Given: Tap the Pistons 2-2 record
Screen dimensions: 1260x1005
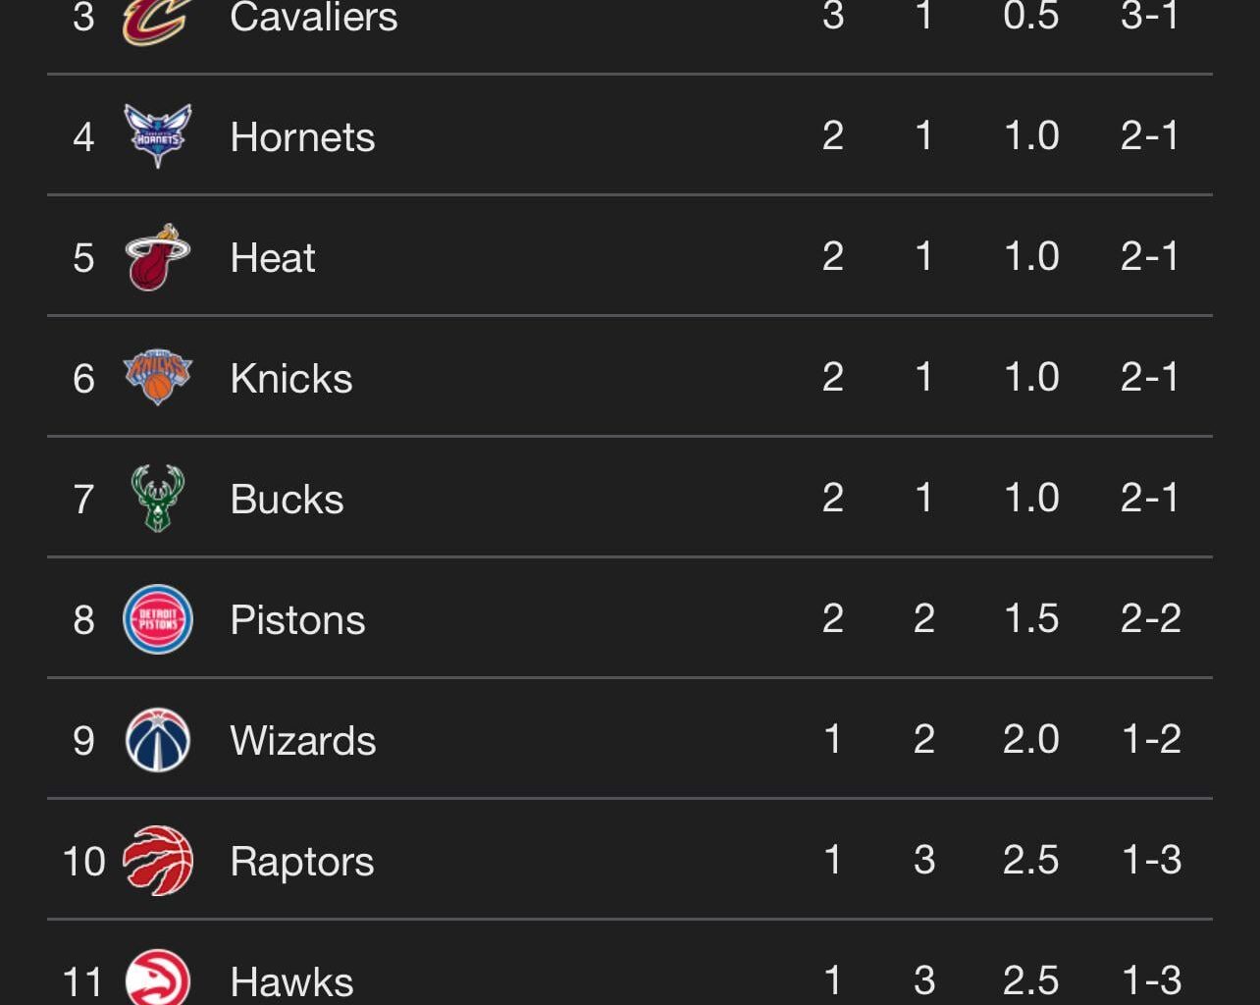Looking at the screenshot, I should pyautogui.click(x=1150, y=618).
